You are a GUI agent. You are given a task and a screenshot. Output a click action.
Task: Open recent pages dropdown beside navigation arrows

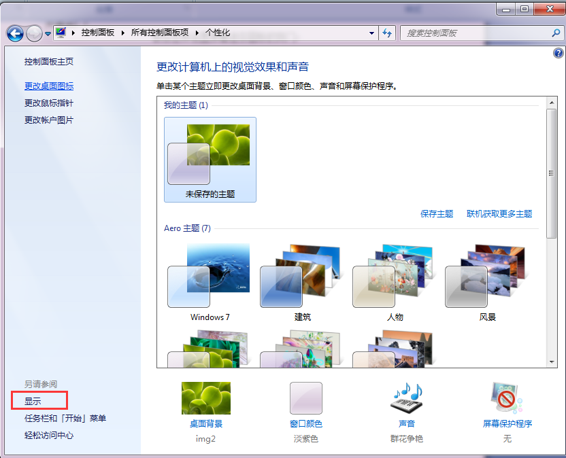pyautogui.click(x=48, y=34)
